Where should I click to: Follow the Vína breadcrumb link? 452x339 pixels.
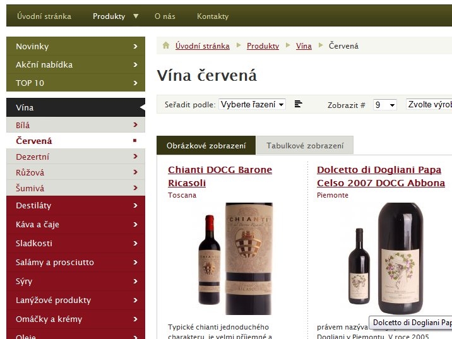pos(304,46)
